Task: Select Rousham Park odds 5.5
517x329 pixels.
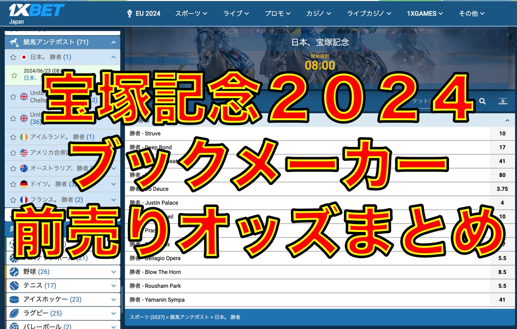Action: click(502, 286)
